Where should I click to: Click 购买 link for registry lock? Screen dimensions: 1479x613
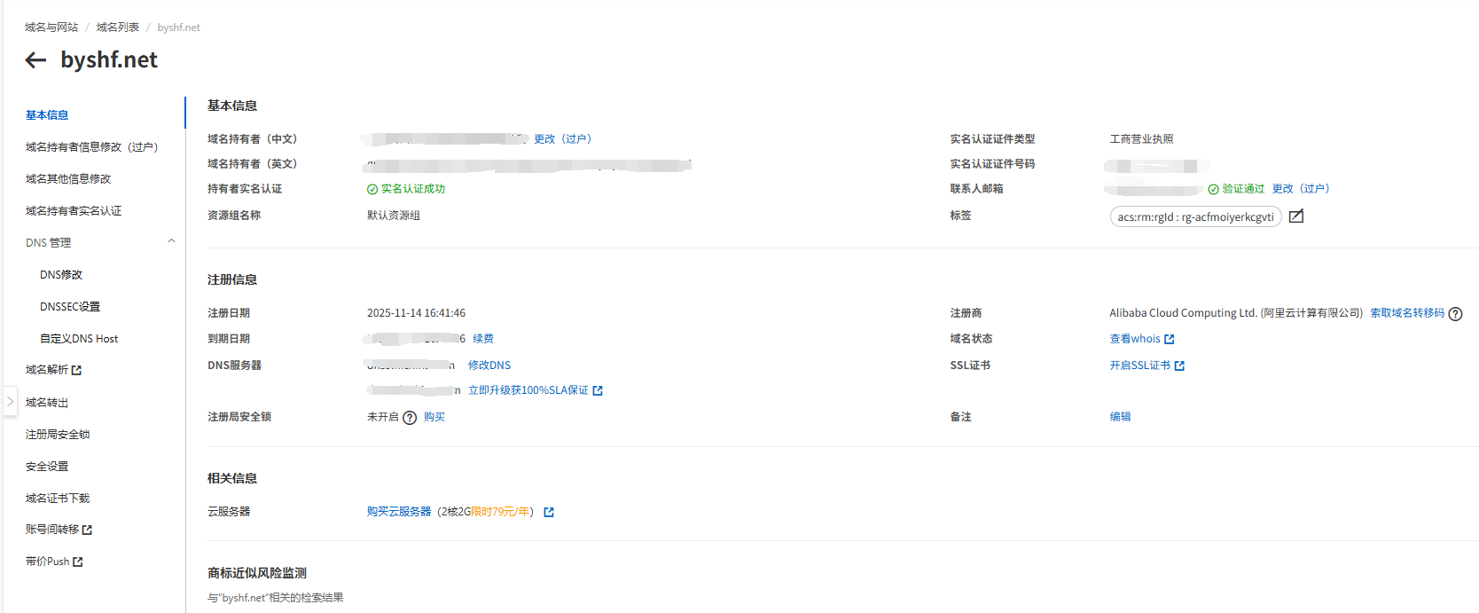434,417
